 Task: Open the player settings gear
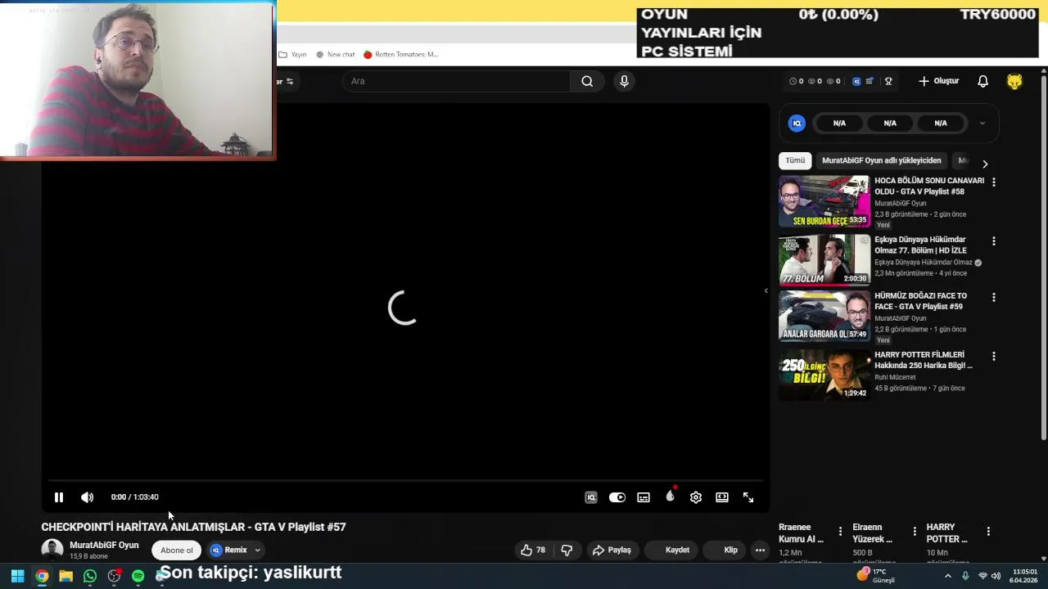pyautogui.click(x=696, y=497)
